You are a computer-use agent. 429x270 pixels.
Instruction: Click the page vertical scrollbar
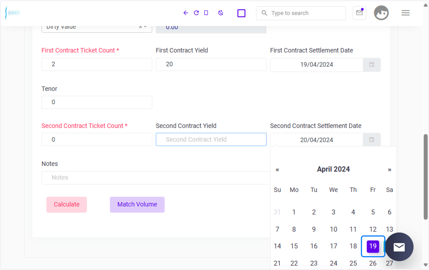click(425, 177)
